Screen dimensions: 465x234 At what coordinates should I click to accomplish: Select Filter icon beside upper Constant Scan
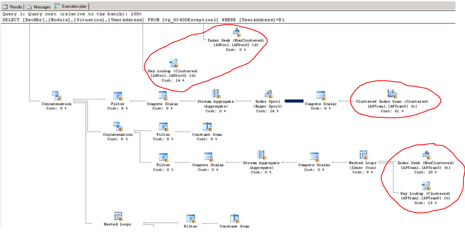[163, 126]
